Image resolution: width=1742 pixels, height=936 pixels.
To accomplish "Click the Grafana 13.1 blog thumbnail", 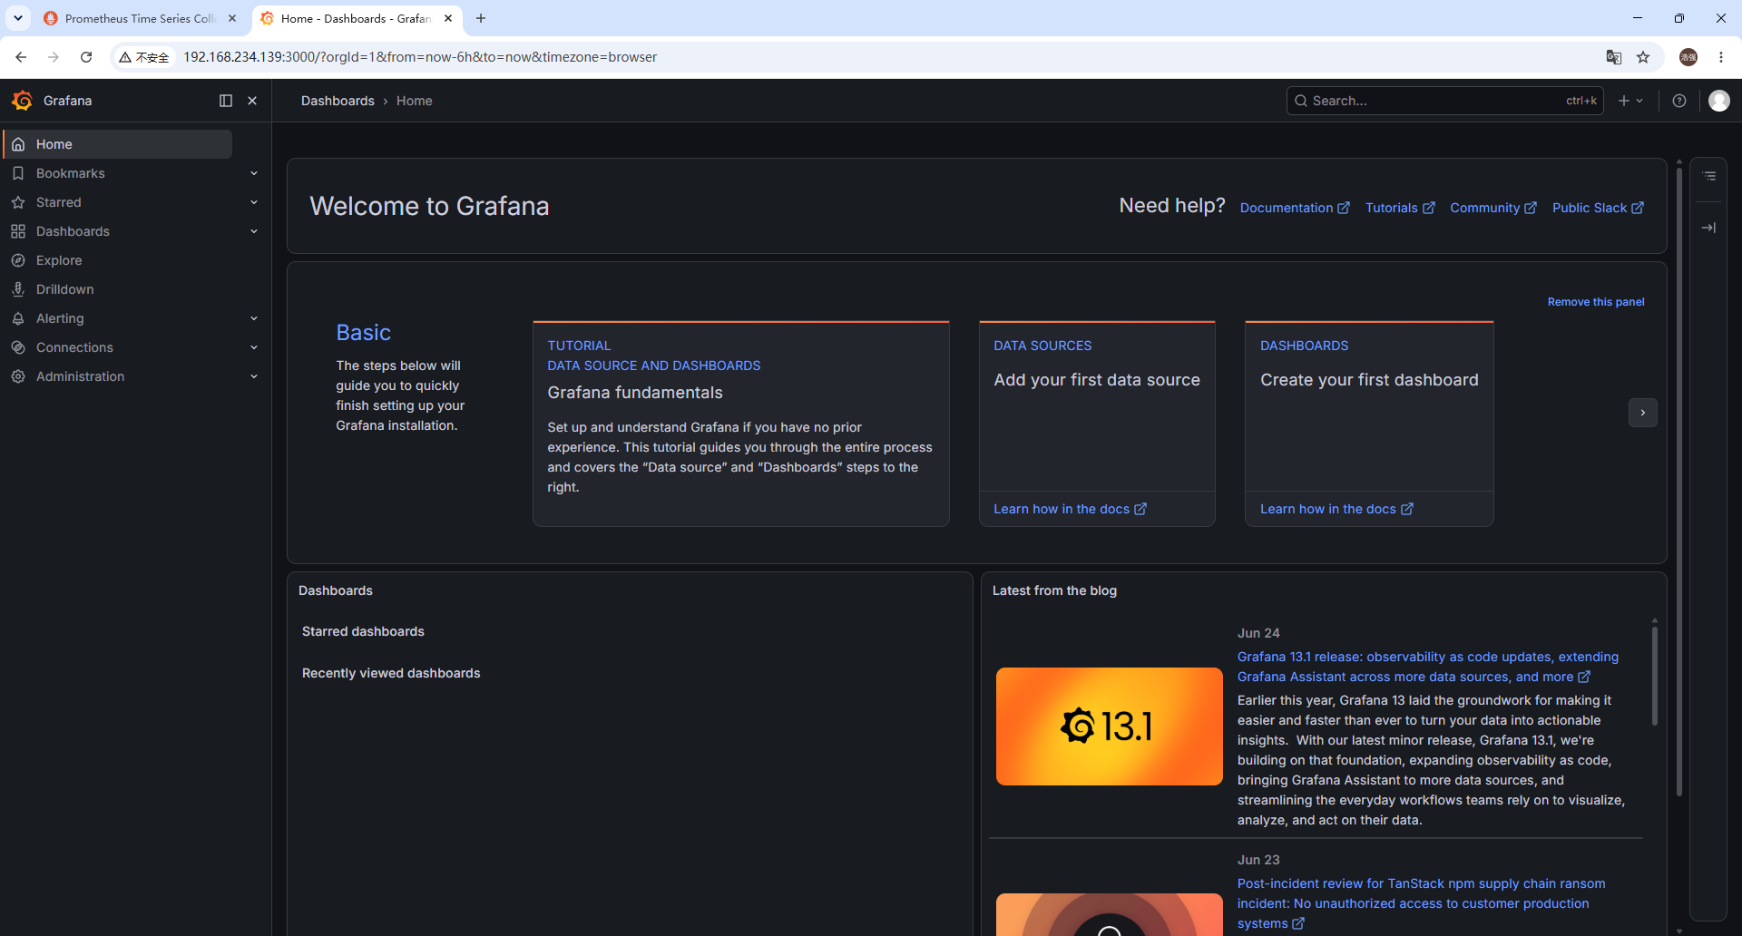I will 1110,726.
